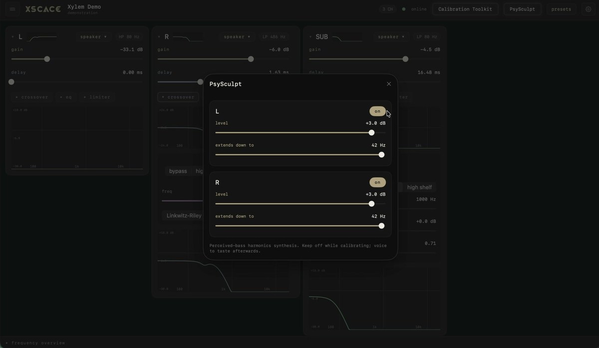The width and height of the screenshot is (599, 348).
Task: Toggle PsySculpt L channel on switch
Action: tap(377, 111)
